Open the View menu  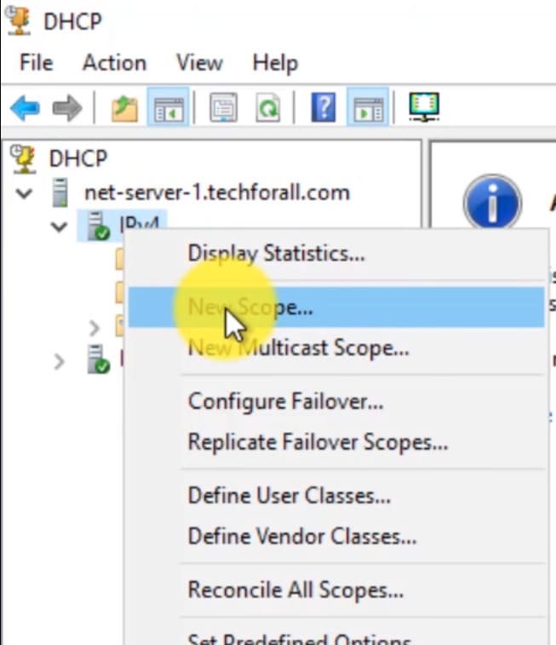(x=198, y=63)
